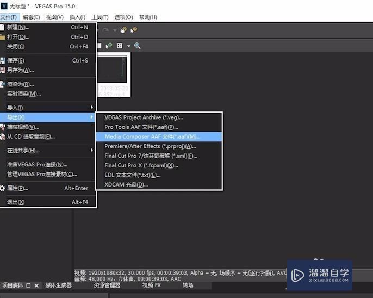Select 关闭(C) in the File menu

tap(48, 46)
